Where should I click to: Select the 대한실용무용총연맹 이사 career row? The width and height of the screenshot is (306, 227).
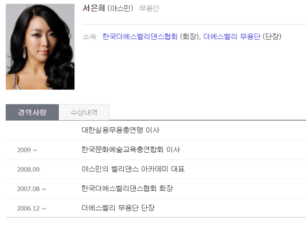156,130
